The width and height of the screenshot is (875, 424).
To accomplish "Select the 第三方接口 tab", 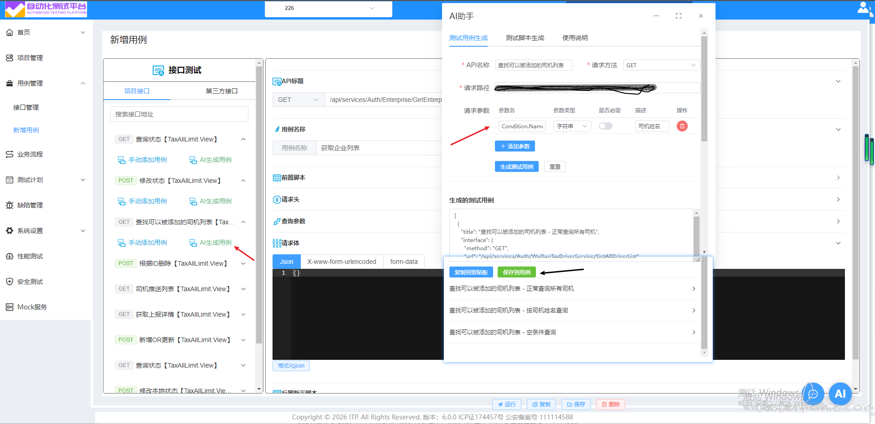I will click(221, 91).
